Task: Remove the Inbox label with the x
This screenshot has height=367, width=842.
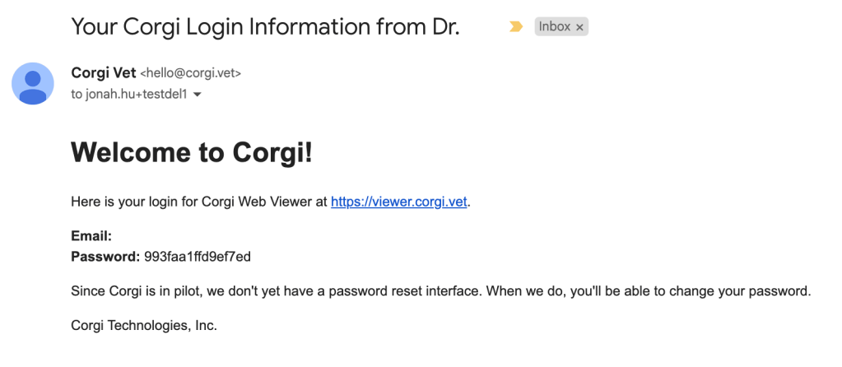Action: pos(579,27)
